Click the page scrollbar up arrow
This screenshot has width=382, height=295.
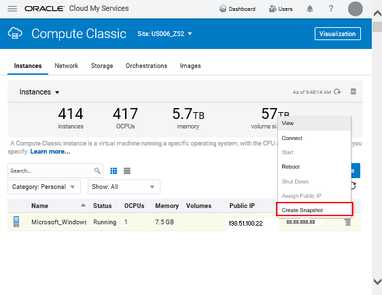377,14
